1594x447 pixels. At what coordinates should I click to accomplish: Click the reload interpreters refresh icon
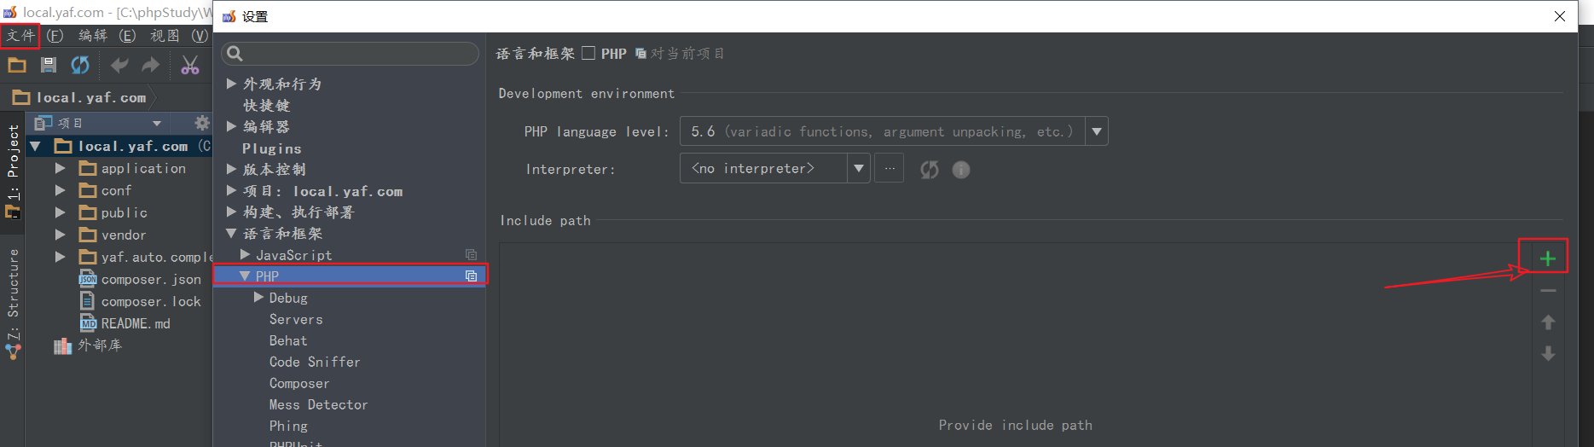coord(929,170)
